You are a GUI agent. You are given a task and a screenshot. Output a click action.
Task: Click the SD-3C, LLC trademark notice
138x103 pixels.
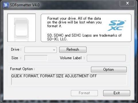point(84,37)
